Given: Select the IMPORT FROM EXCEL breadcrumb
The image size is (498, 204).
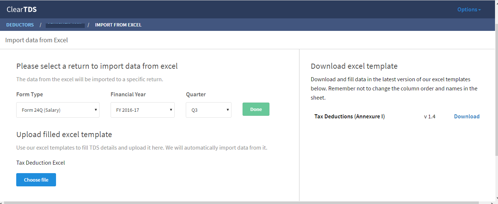Looking at the screenshot, I should (x=118, y=25).
